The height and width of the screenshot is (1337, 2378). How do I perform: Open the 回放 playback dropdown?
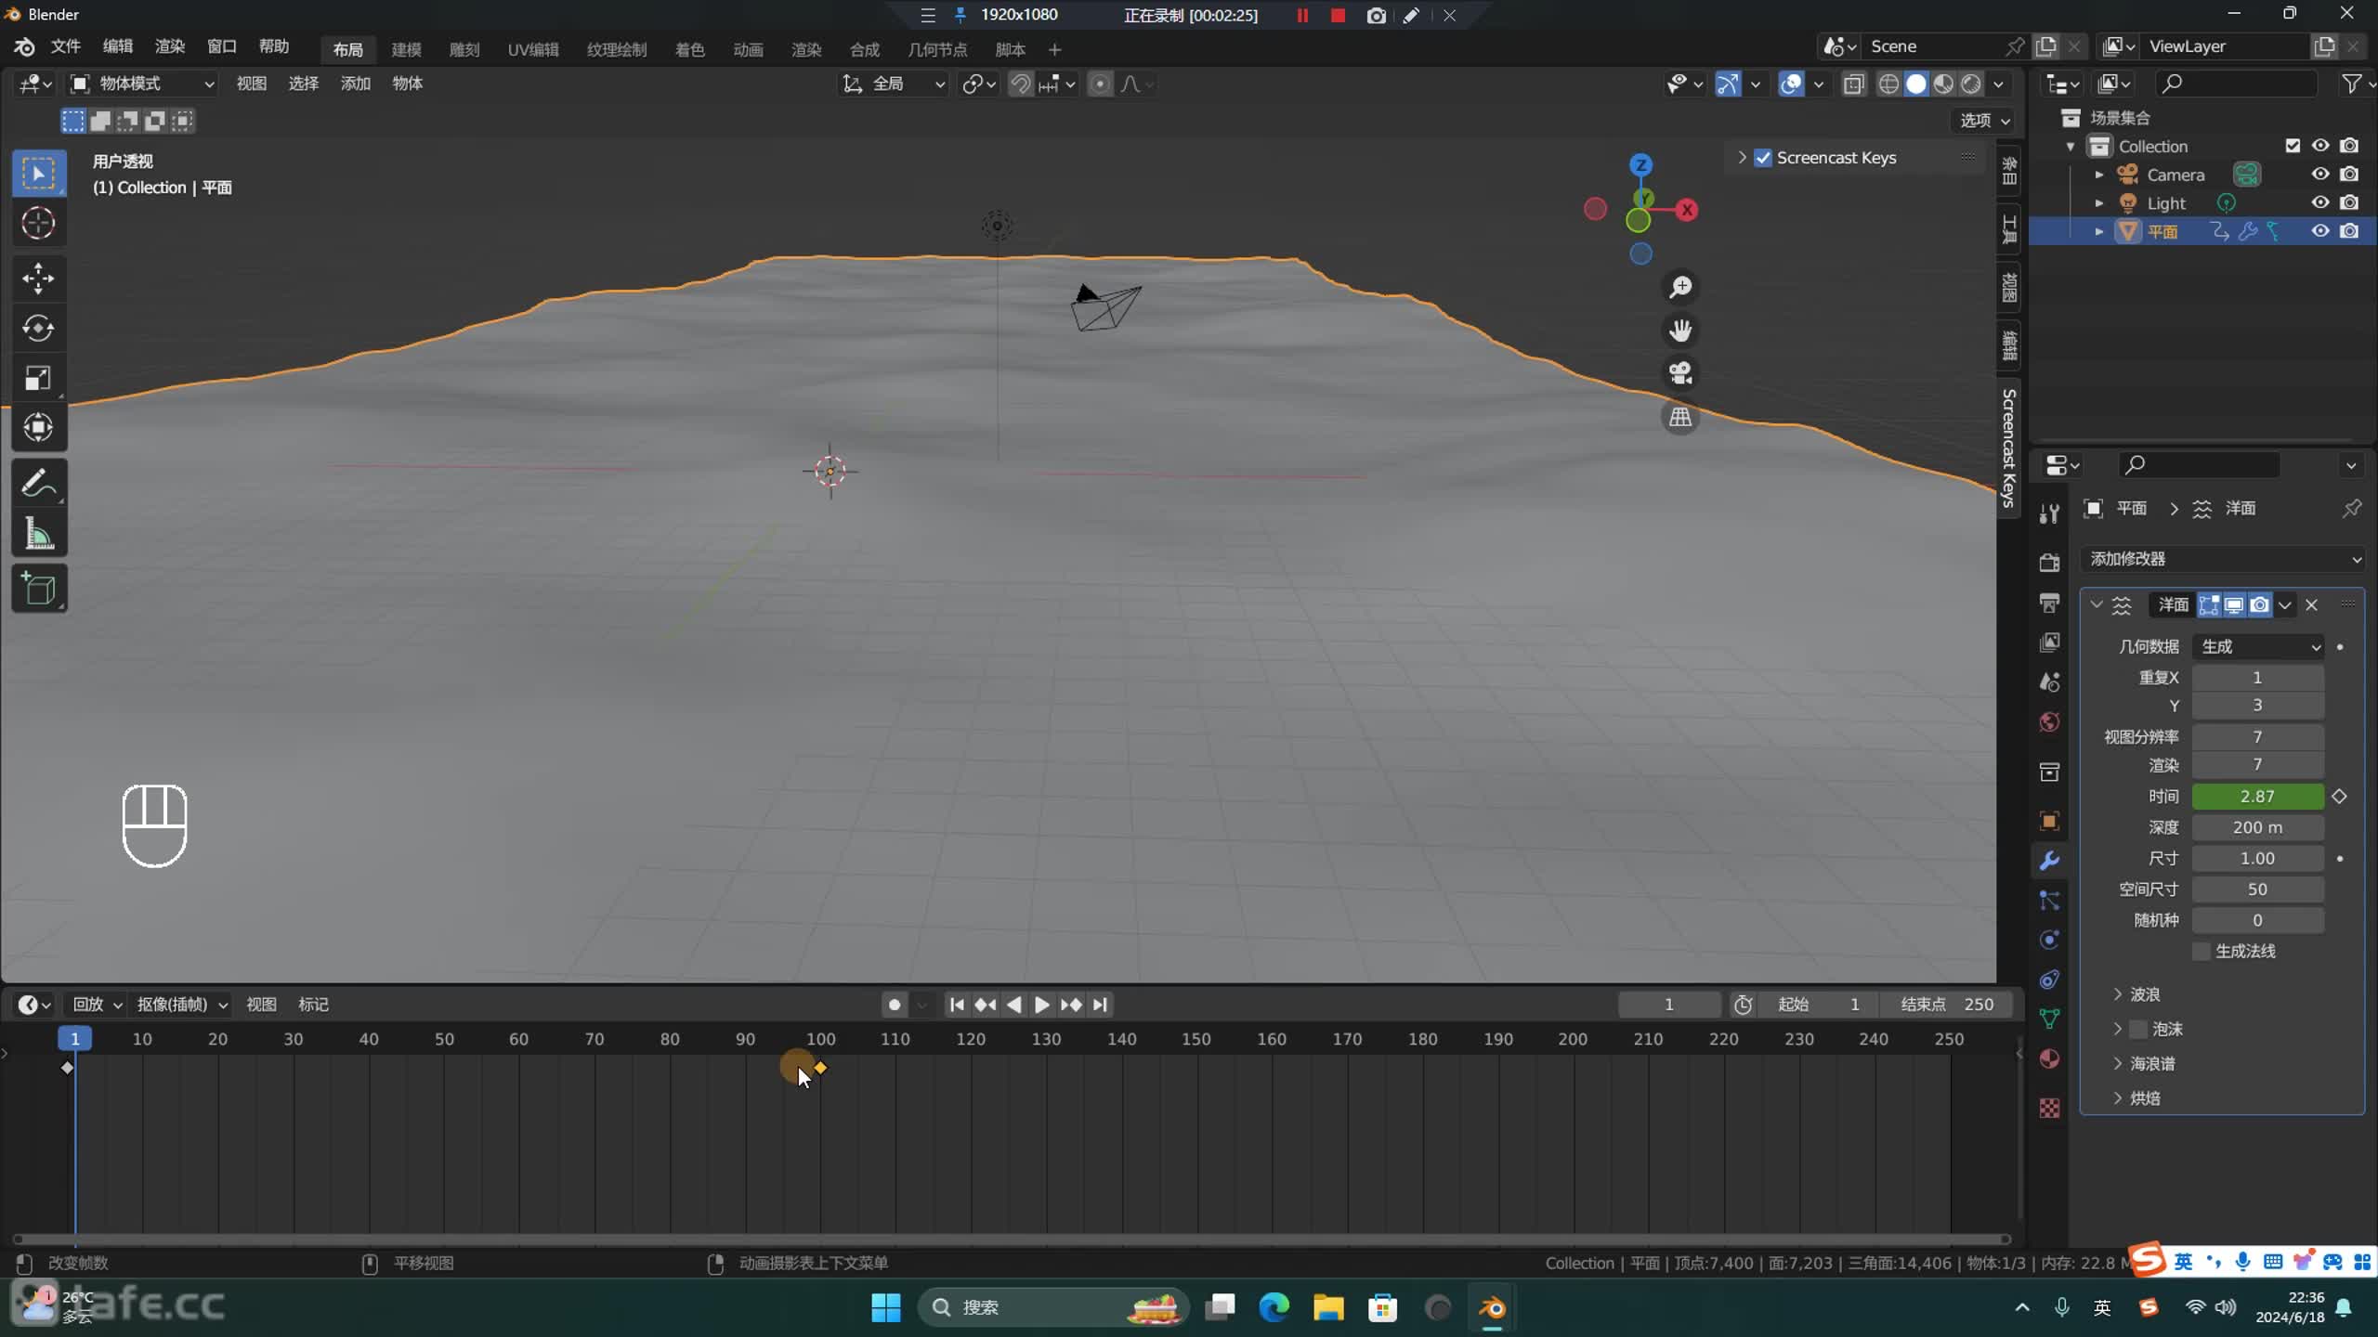[97, 1005]
